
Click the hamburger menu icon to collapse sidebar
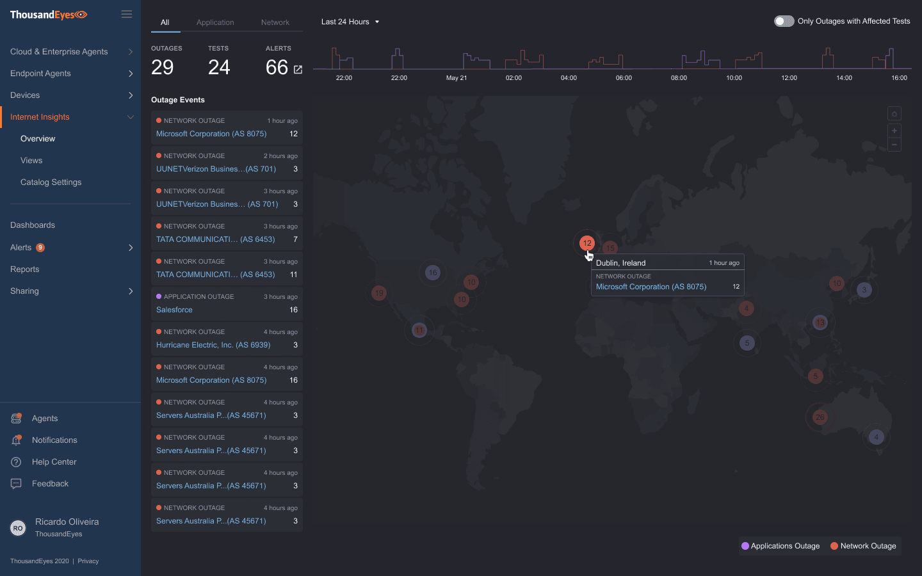point(126,13)
